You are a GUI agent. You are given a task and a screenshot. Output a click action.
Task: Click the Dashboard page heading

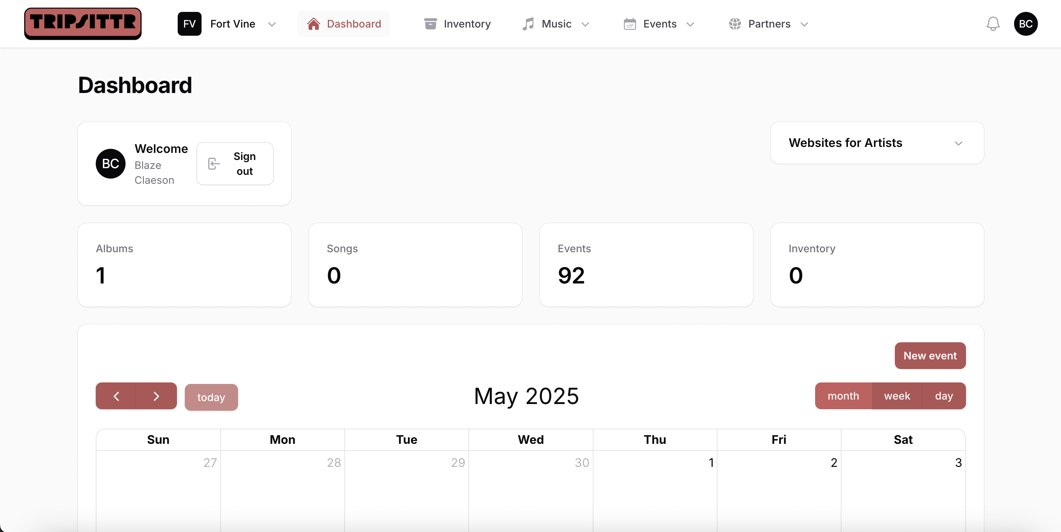click(135, 85)
